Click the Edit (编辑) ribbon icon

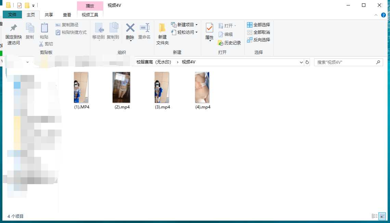click(x=221, y=34)
